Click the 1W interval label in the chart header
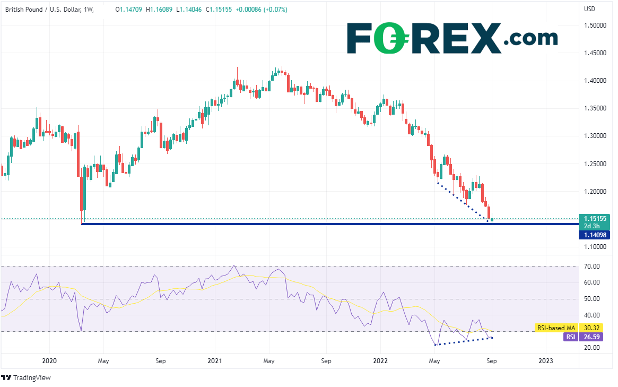The width and height of the screenshot is (618, 387). 88,9
